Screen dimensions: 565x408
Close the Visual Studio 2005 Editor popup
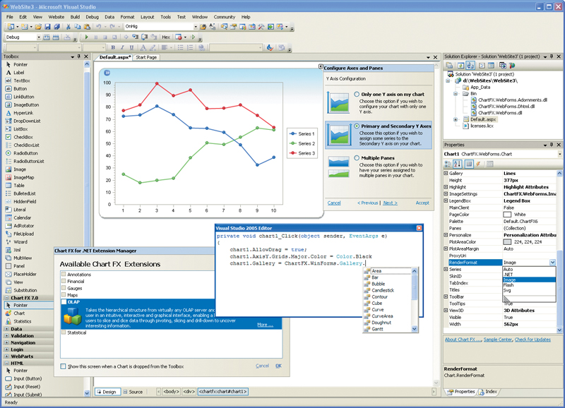[419, 228]
